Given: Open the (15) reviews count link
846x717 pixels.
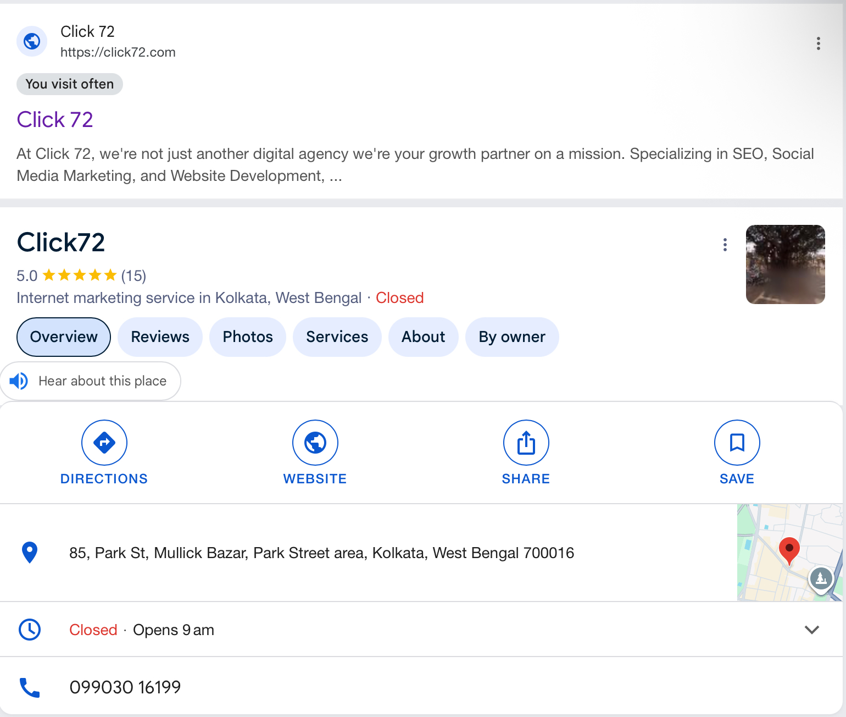Looking at the screenshot, I should 133,275.
